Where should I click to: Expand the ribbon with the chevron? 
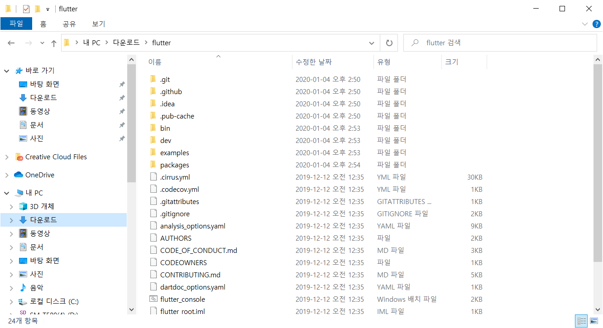(x=584, y=24)
